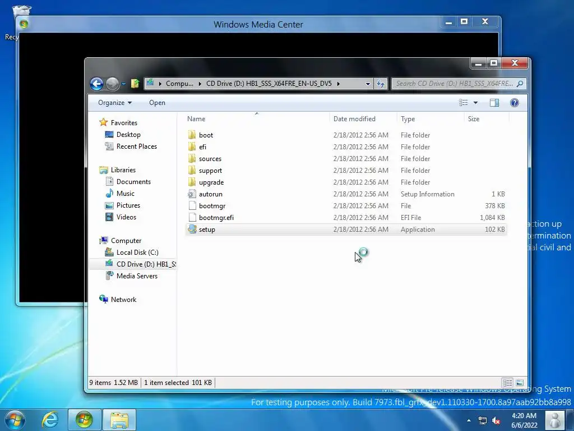Viewport: 574px width, 431px height.
Task: Open the Music library
Action: click(125, 193)
